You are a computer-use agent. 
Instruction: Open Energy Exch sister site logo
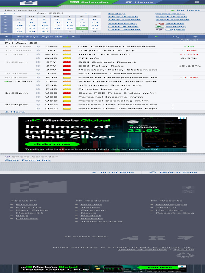[x=157, y=238]
